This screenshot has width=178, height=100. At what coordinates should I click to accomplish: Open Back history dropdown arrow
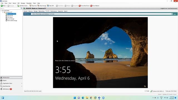point(6,6)
